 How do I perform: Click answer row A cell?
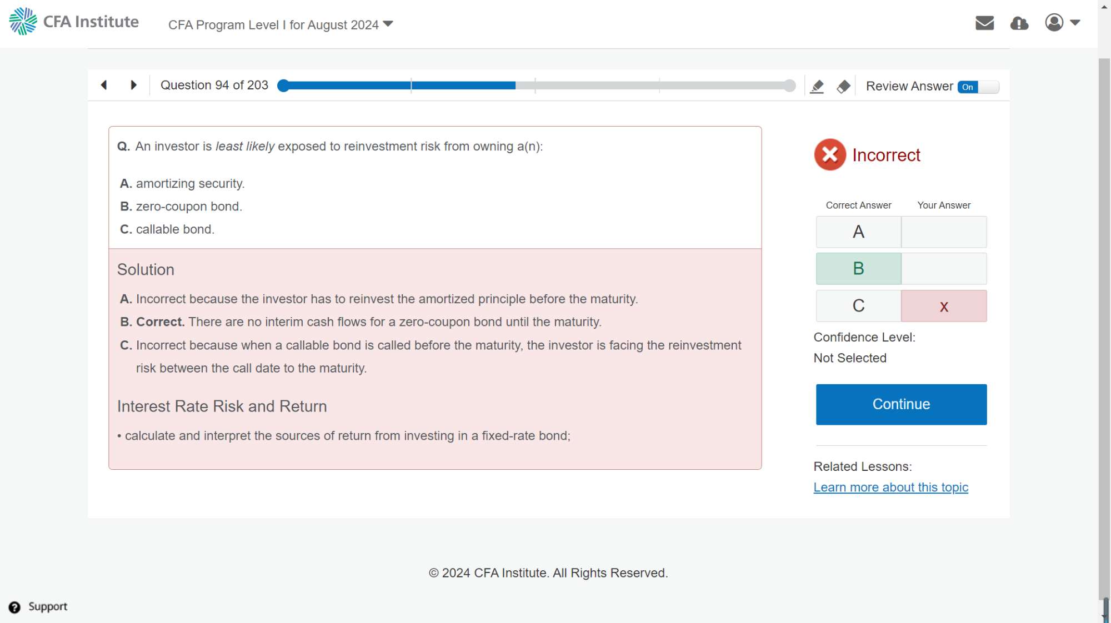click(x=858, y=232)
